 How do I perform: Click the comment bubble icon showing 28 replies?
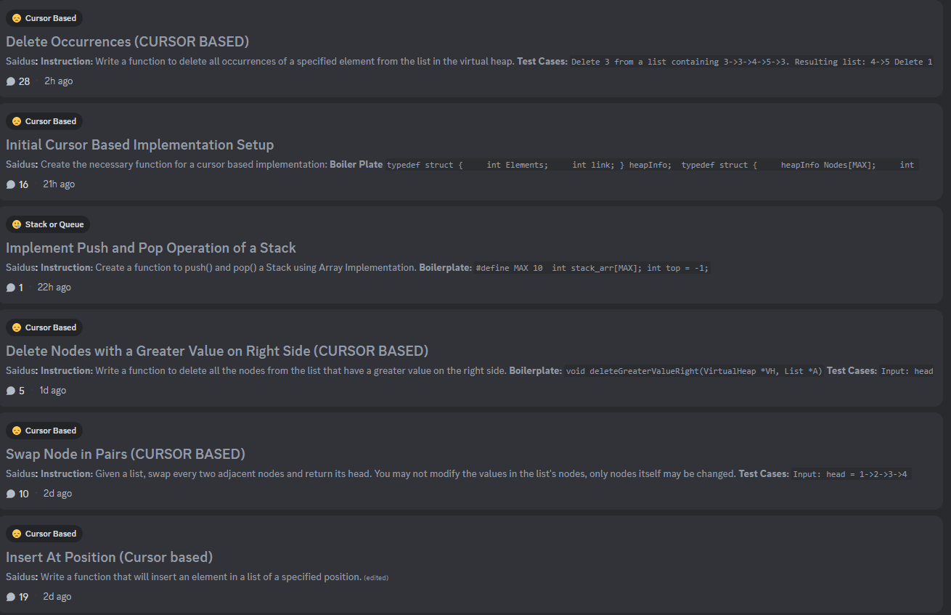coord(11,81)
